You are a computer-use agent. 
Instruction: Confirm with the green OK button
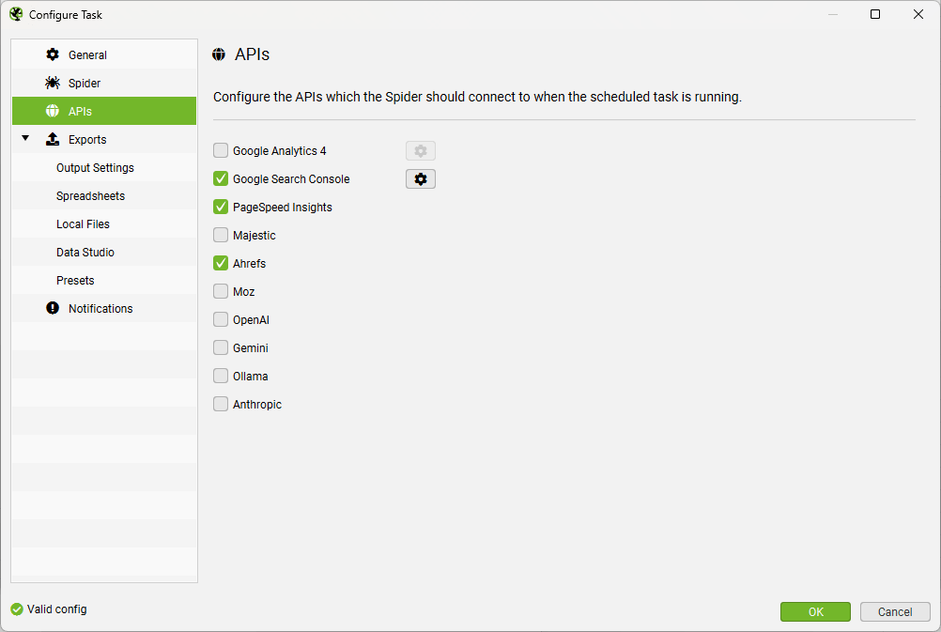coord(815,611)
